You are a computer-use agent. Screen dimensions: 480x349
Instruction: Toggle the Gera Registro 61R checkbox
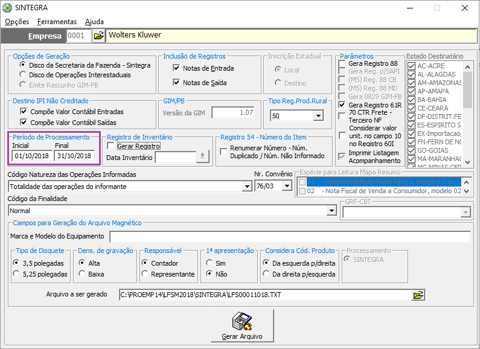pyautogui.click(x=342, y=105)
